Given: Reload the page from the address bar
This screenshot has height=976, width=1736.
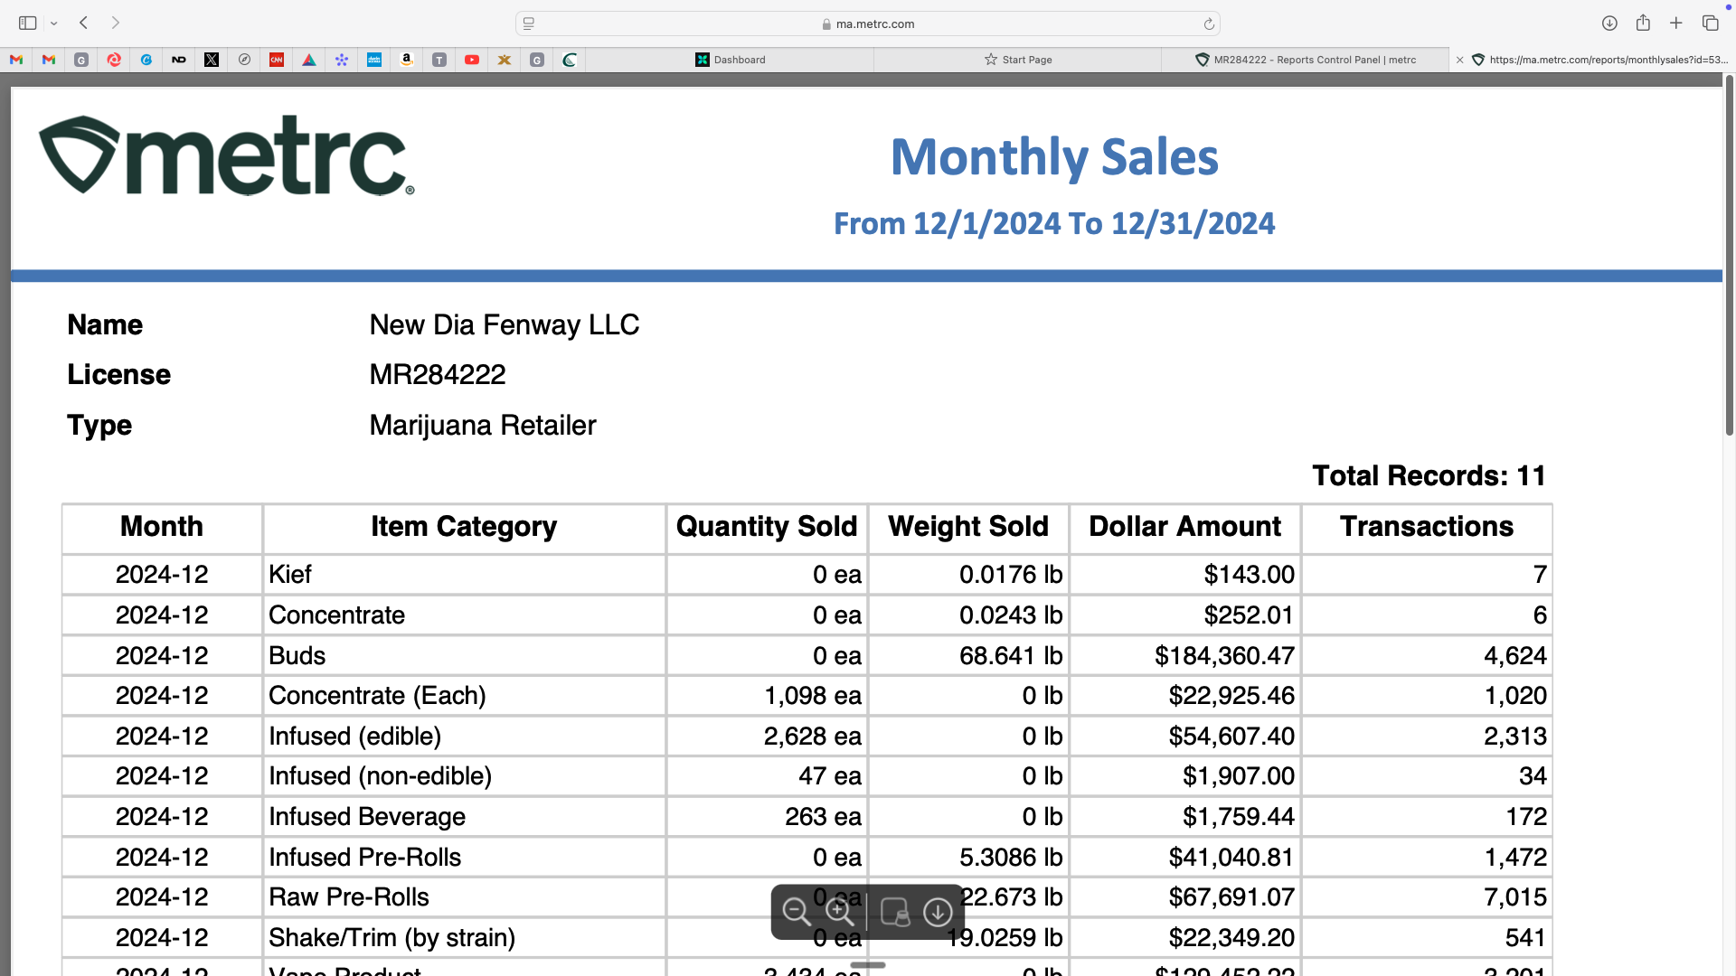Looking at the screenshot, I should (x=1209, y=24).
